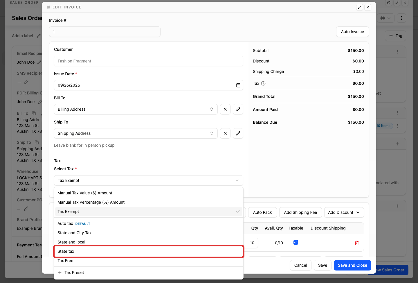This screenshot has height=283, width=418.
Task: Edit the Ship To address with pencil icon
Action: point(238,133)
